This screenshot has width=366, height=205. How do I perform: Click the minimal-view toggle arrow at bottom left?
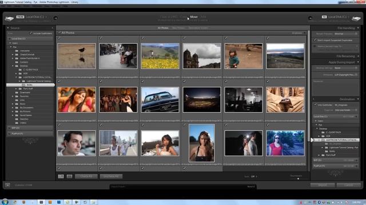click(7, 185)
